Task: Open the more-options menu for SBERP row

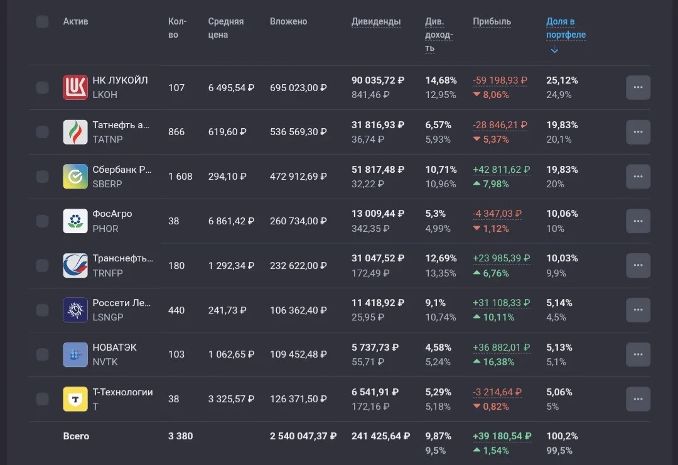Action: click(x=638, y=176)
